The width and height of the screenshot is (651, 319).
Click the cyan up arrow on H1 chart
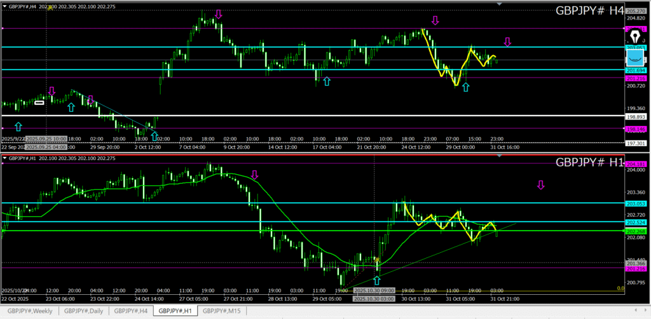pos(378,281)
